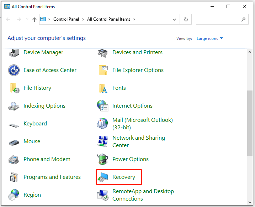Open the Device Manager icon
Viewport: 255px width, 207px height.
pyautogui.click(x=14, y=52)
